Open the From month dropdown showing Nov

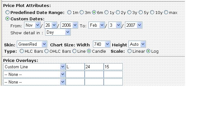click(x=32, y=25)
